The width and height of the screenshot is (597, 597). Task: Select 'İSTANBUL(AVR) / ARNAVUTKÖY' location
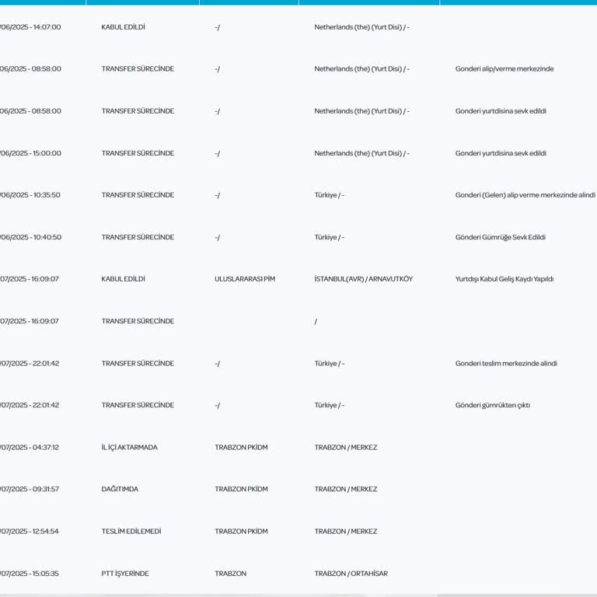363,279
